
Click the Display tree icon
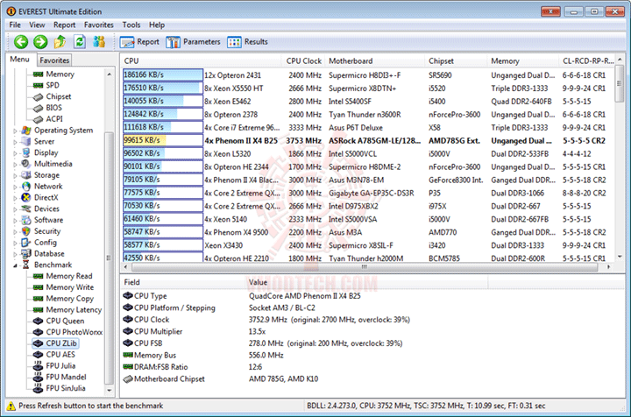point(26,152)
